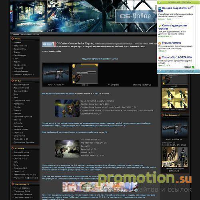Click the IBM ad logo icon
This screenshot has width=200, height=200.
[160, 9]
